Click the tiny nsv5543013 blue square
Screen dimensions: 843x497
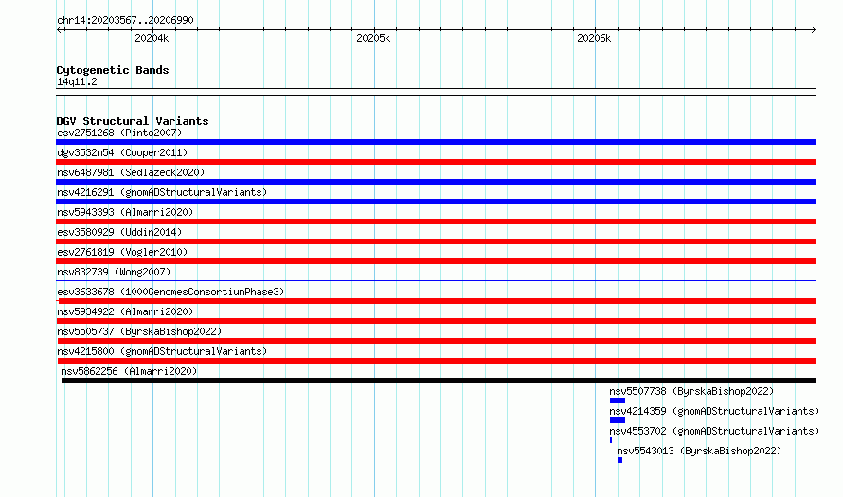tap(619, 460)
